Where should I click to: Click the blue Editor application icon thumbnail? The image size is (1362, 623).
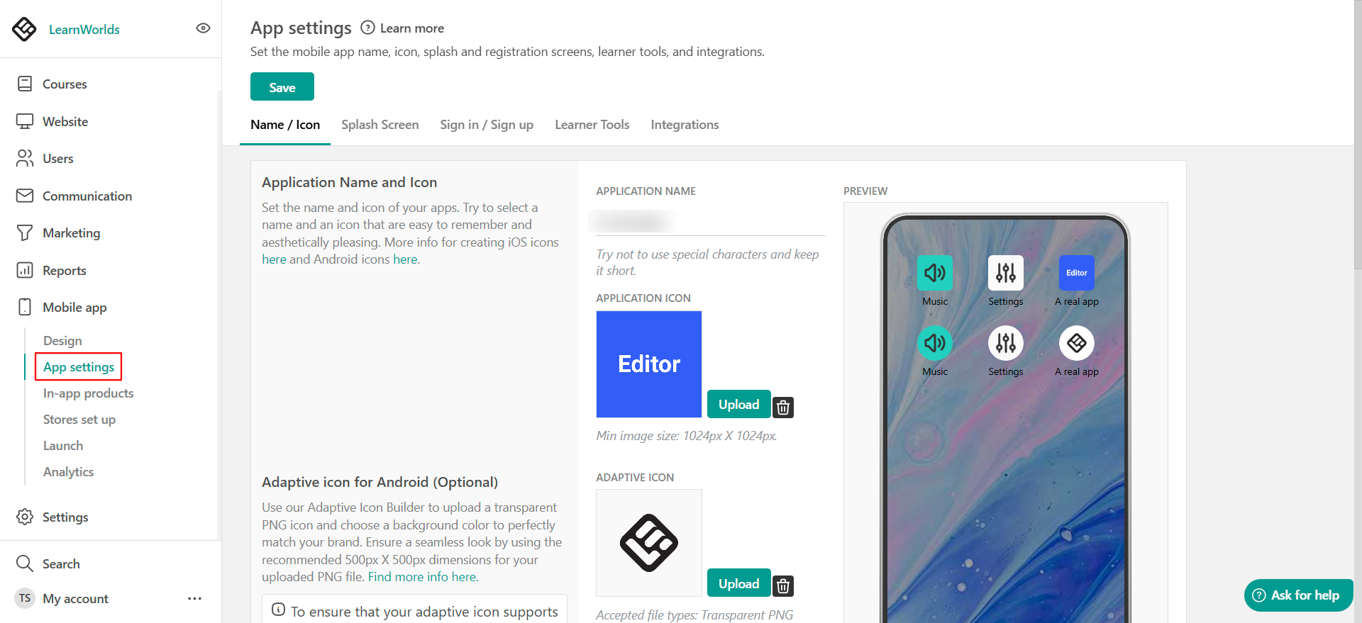pyautogui.click(x=649, y=364)
